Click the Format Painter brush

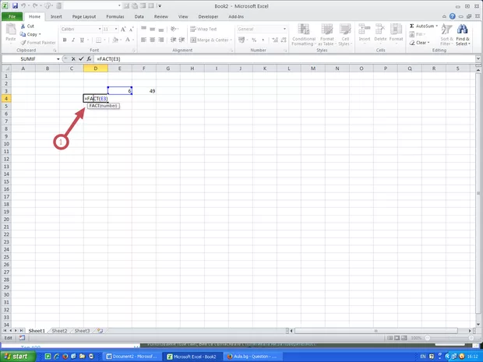(23, 43)
